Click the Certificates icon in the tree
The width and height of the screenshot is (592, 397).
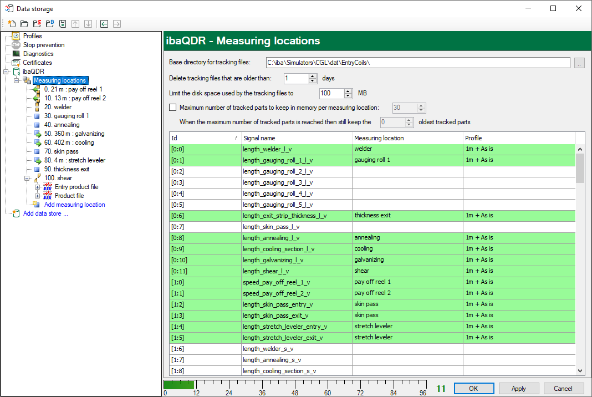pyautogui.click(x=16, y=63)
